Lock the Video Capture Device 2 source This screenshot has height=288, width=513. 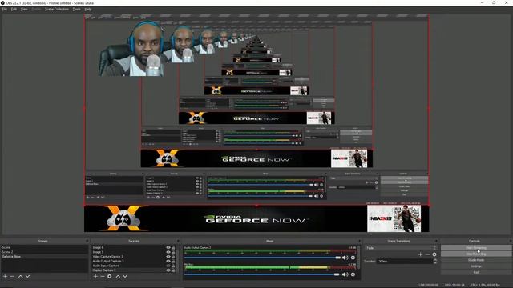(173, 257)
